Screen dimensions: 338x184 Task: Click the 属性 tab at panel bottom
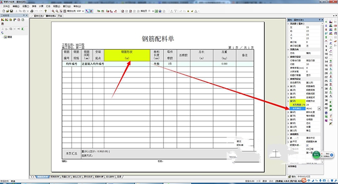[292, 177]
